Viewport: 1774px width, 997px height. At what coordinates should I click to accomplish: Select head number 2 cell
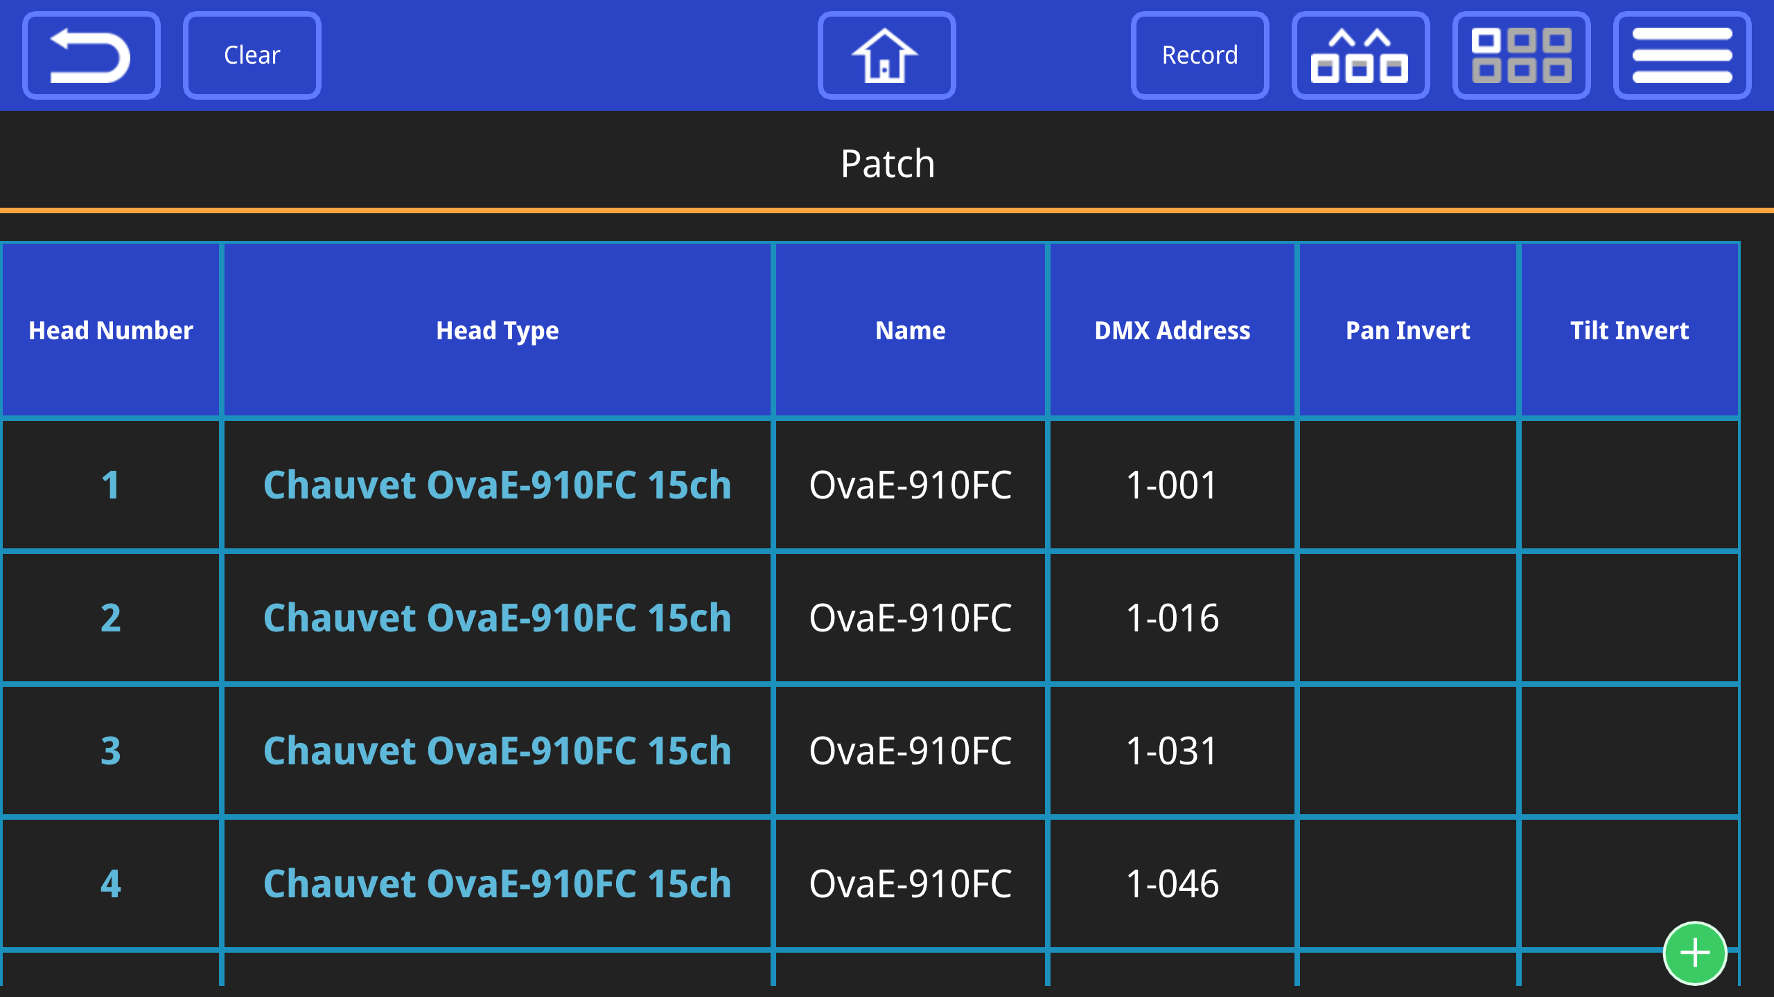tap(111, 618)
